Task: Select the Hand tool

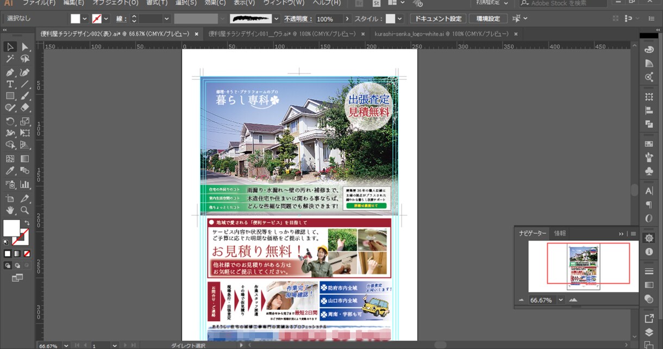Action: (x=10, y=210)
